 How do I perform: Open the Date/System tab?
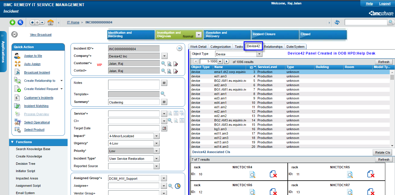click(296, 47)
